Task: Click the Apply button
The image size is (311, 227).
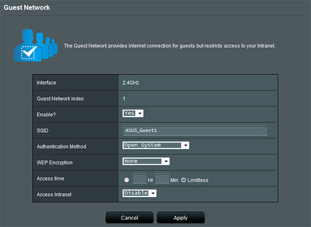Action: (x=180, y=218)
